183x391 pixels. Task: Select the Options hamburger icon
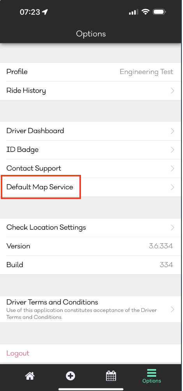151,373
